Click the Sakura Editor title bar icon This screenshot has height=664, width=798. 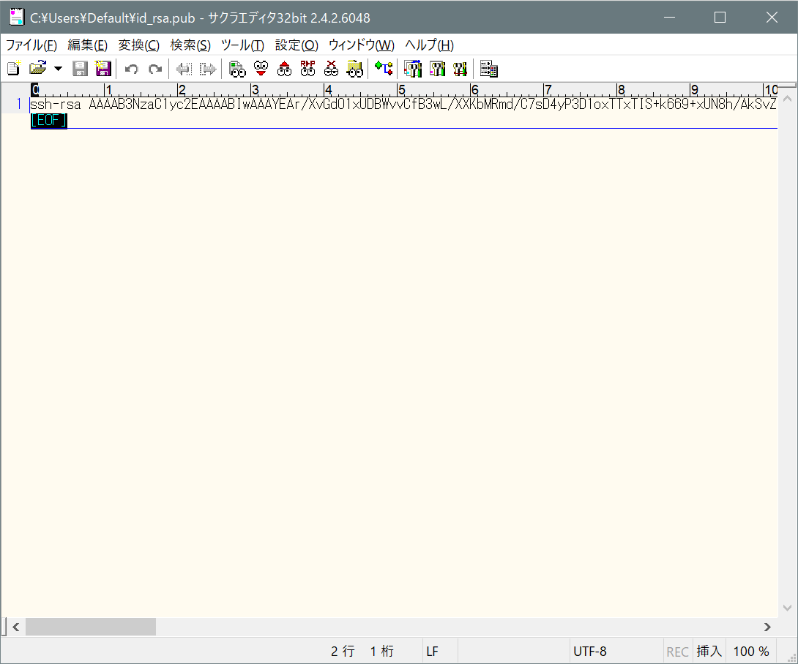pyautogui.click(x=17, y=18)
